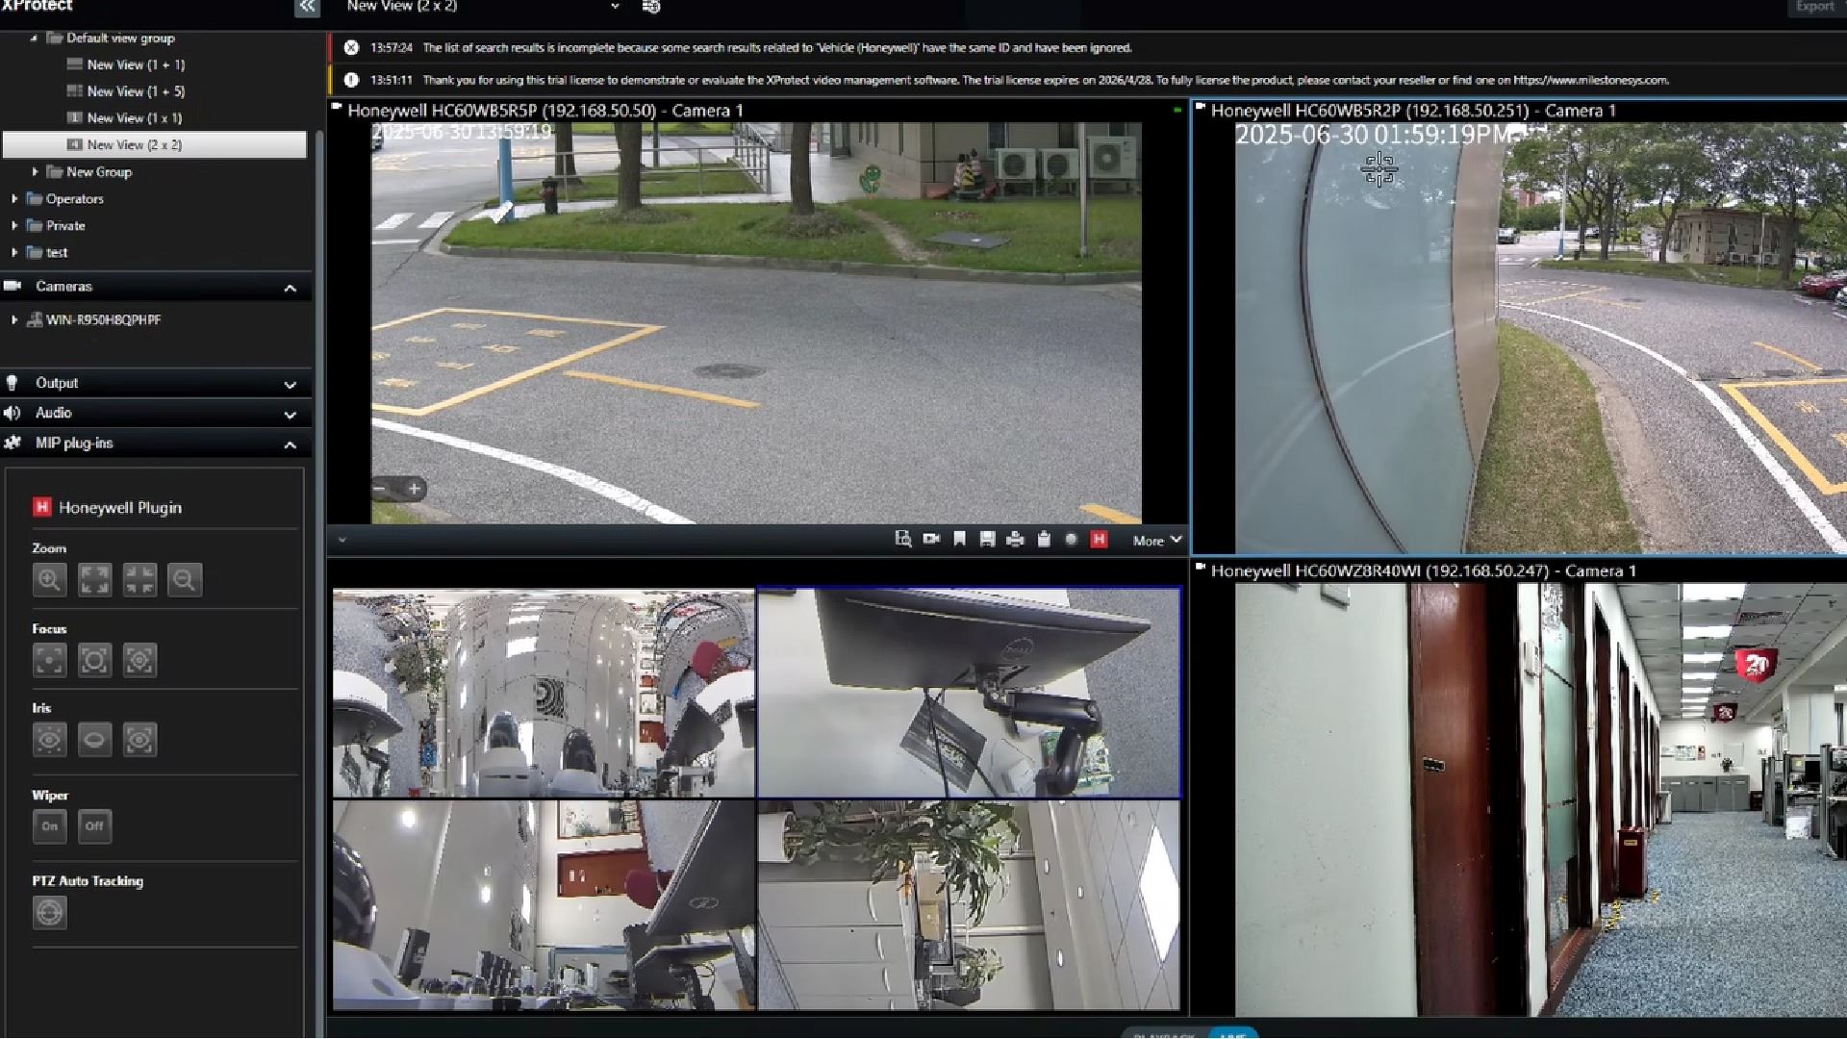Click the first Focus button
1847x1039 pixels.
tap(49, 660)
